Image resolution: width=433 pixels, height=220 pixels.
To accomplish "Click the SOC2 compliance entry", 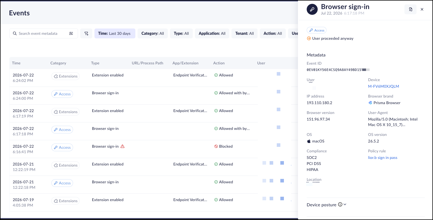I will (x=312, y=158).
